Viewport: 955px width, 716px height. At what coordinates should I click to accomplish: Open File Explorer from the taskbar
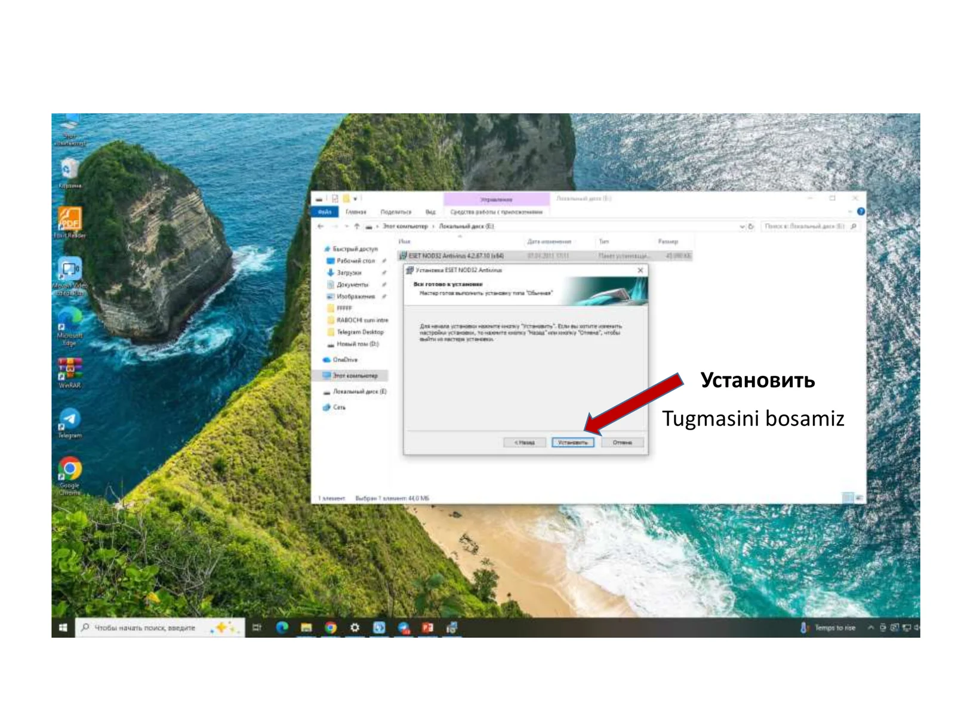coord(306,628)
